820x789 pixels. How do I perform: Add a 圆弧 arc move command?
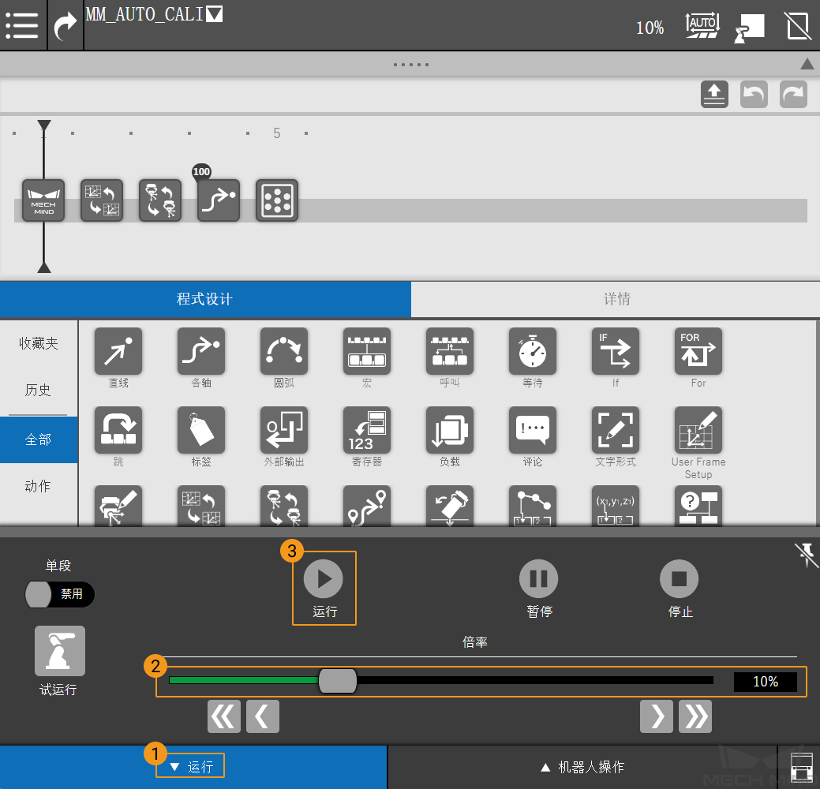[x=284, y=351]
